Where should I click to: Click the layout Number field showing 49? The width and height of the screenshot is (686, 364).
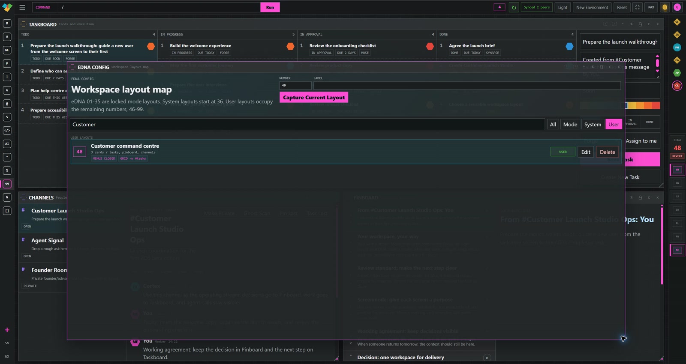click(295, 86)
